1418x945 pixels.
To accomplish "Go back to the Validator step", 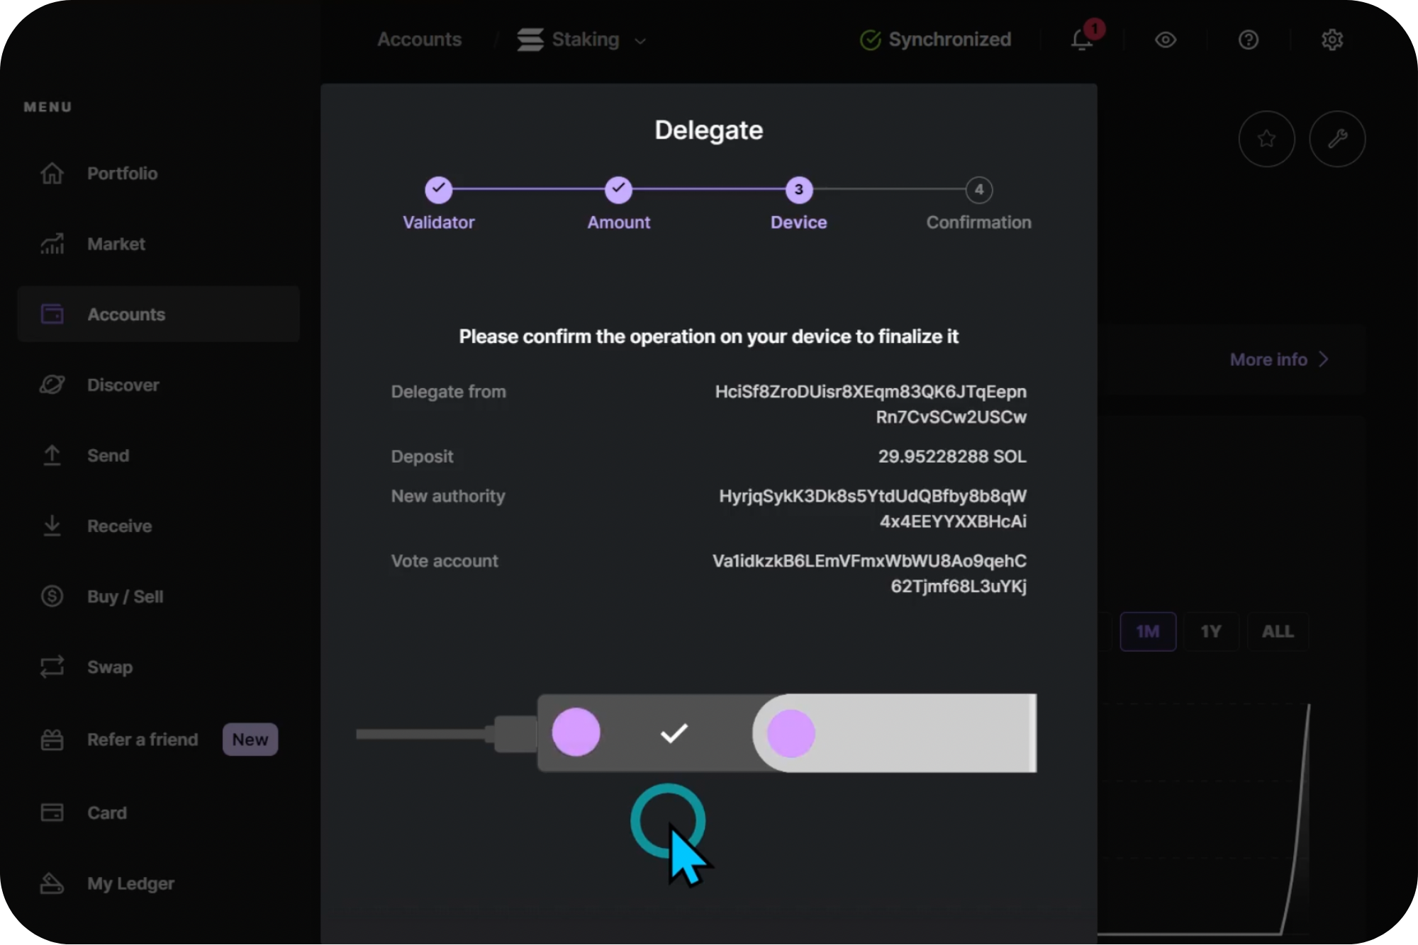I will 438,190.
